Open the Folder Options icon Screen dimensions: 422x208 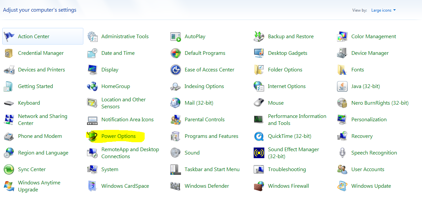[x=259, y=69]
